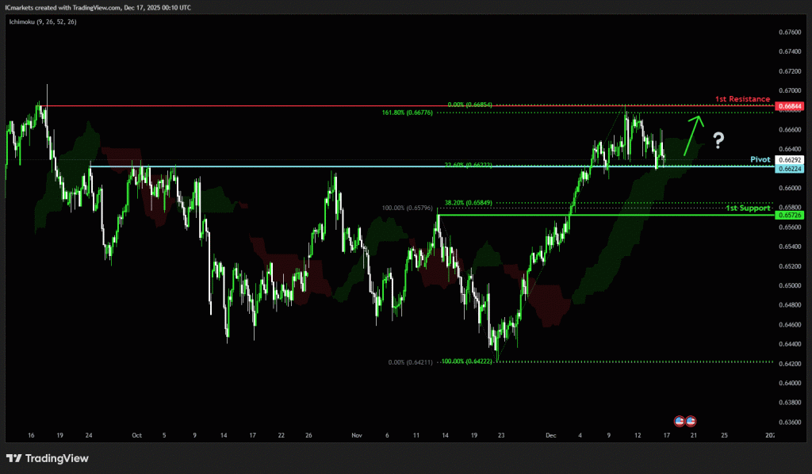Viewport: 812px width, 474px height.
Task: Click the left US flag economic event icon
Action: [680, 420]
